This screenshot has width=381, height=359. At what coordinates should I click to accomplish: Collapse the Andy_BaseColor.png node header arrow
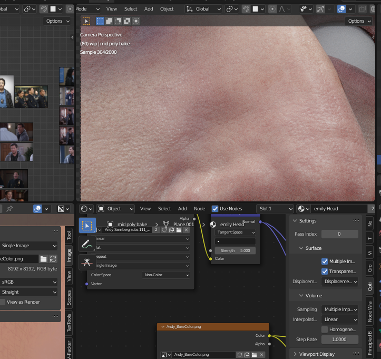tap(163, 327)
